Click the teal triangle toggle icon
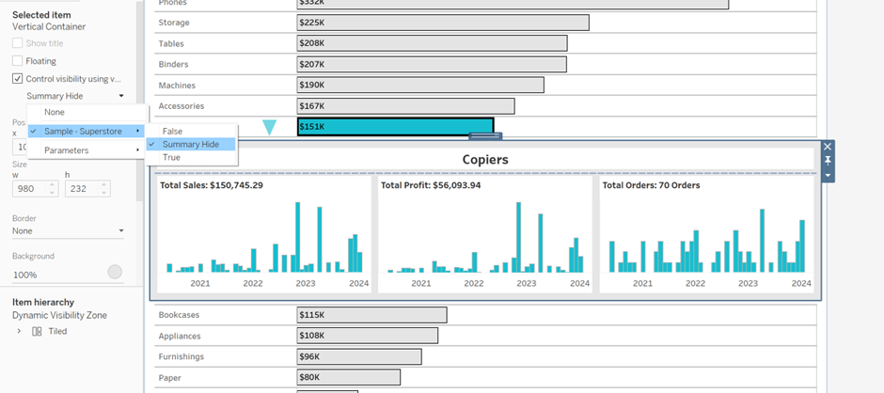884x393 pixels. tap(270, 128)
